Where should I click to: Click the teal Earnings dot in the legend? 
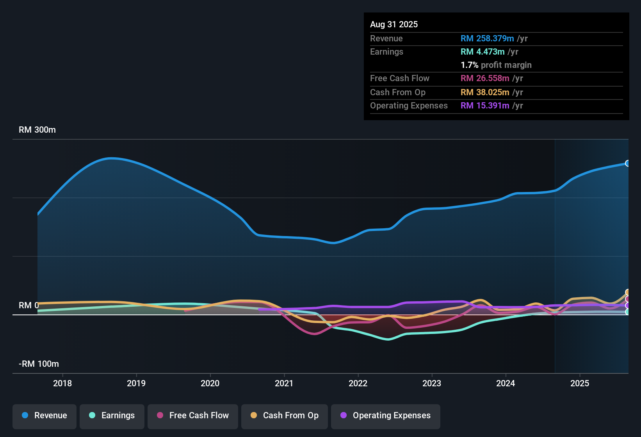[92, 416]
